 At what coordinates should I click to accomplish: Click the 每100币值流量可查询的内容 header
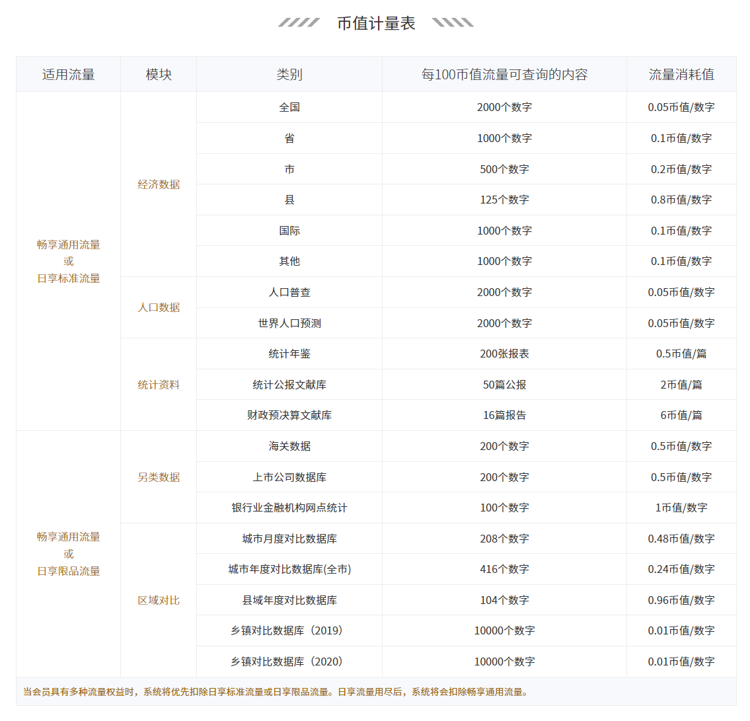[504, 75]
